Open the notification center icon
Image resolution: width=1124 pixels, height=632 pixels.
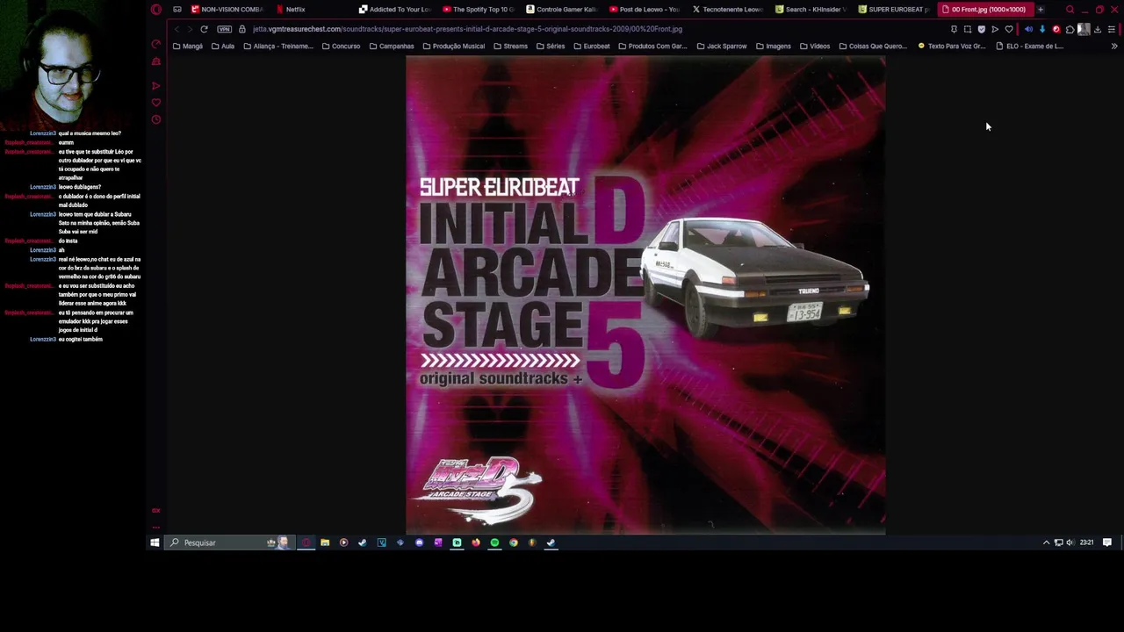point(1107,542)
